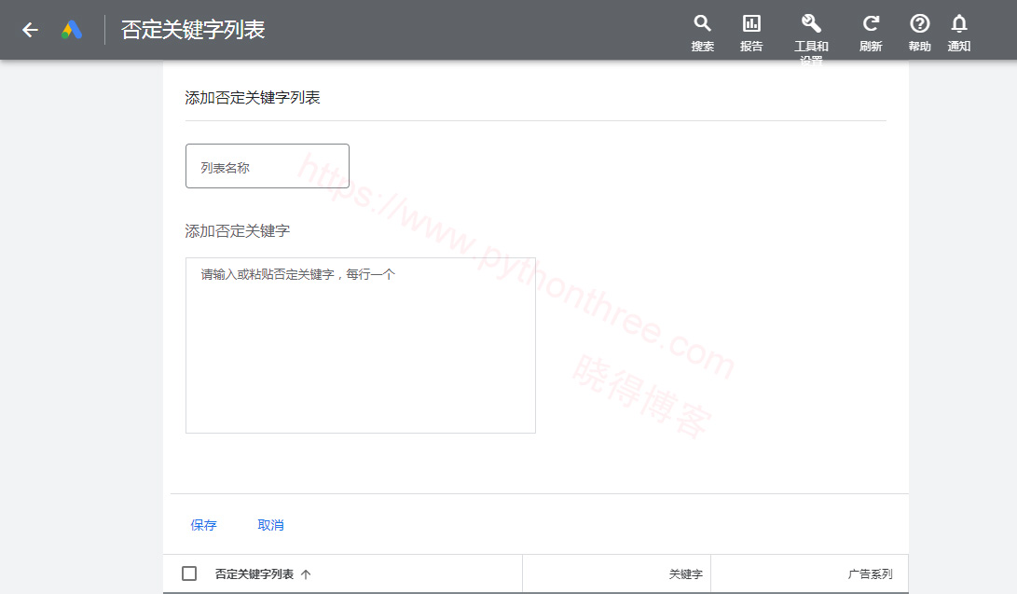Click the sort ascending arrow icon
This screenshot has height=594, width=1017.
(x=306, y=573)
